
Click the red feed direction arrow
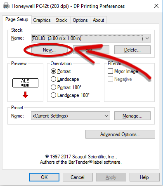[25, 95]
